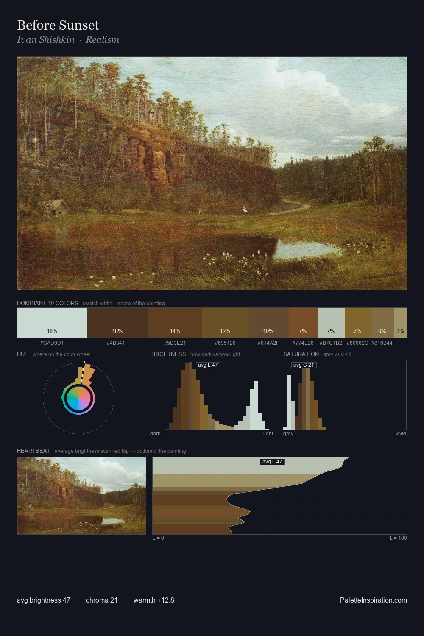Click the 7% rust-brown swatch
This screenshot has height=636, width=424.
(x=303, y=323)
